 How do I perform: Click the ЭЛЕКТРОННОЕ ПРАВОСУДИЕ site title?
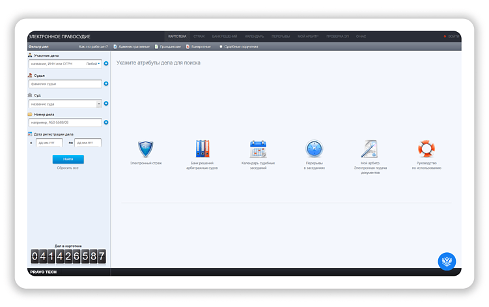[59, 37]
